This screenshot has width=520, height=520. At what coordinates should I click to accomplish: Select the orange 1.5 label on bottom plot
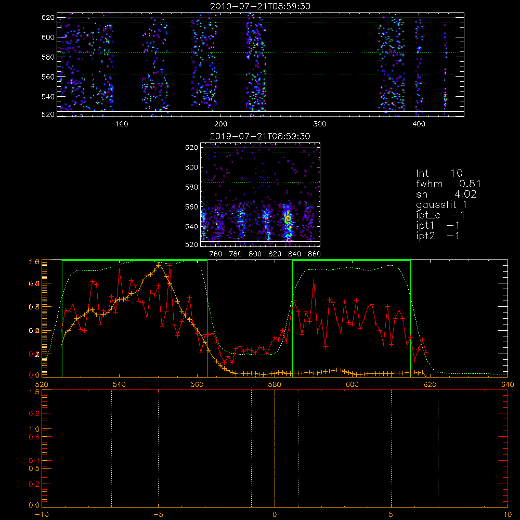coord(34,392)
